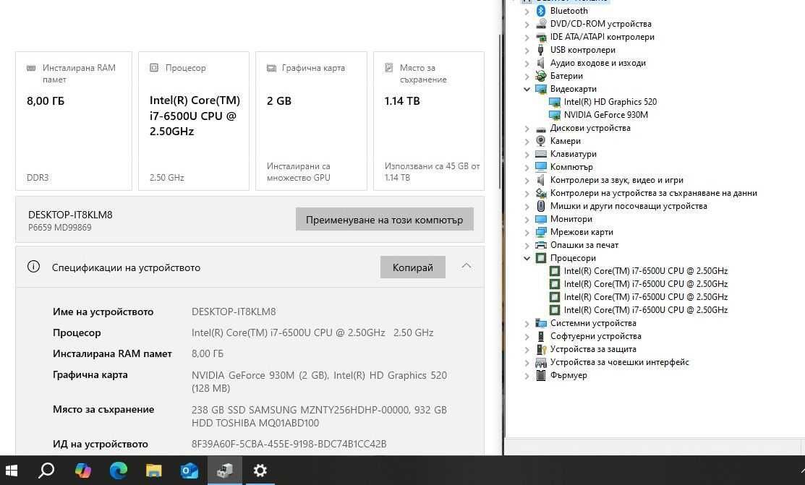Click NVIDIA GeForce 930M (2 GB) specification text
This screenshot has width=805, height=485.
260,375
